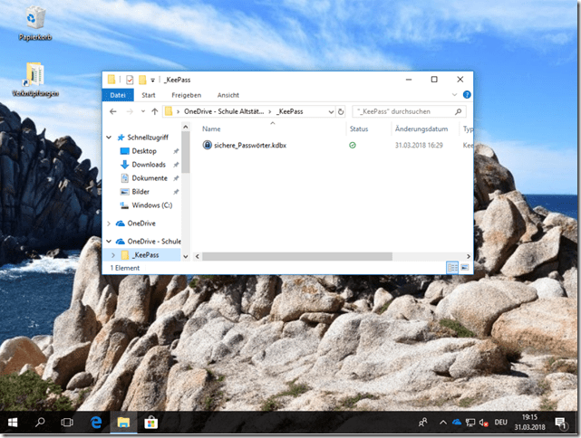Viewport: 581px width, 438px height.
Task: Expand the ribbon with chevron arrow
Action: coord(456,94)
